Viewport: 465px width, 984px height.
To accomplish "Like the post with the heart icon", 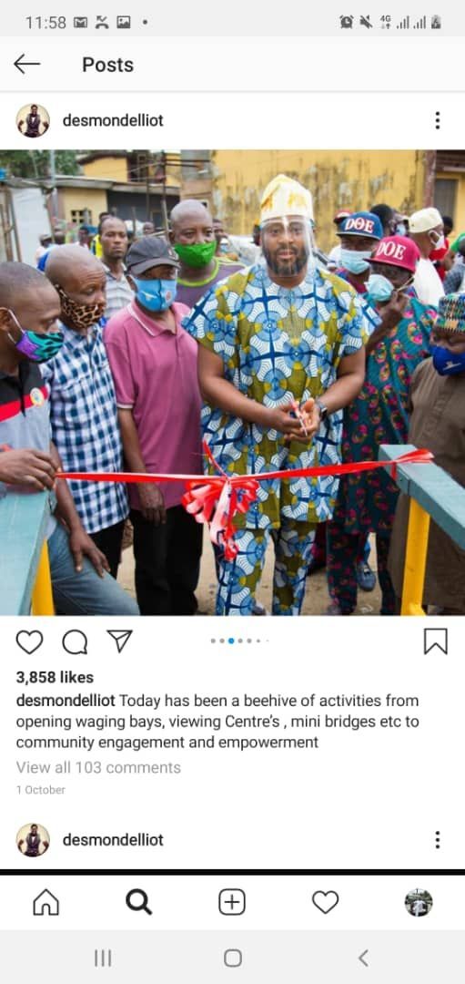I will pos(29,642).
